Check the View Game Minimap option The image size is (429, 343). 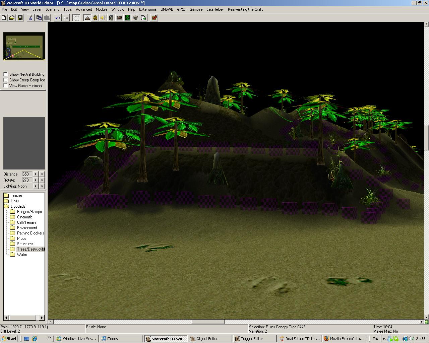click(x=5, y=86)
